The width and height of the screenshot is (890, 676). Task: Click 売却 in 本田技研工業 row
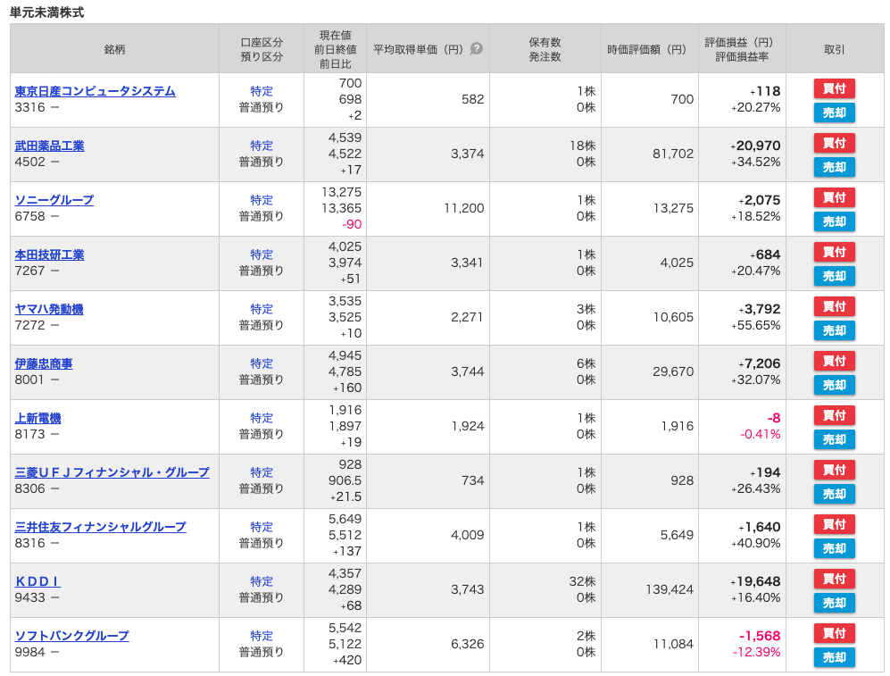[835, 276]
